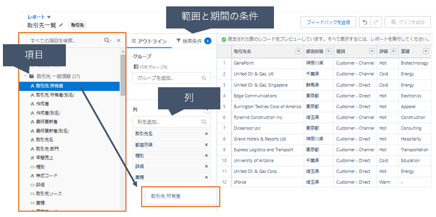Select 取引先 所有者 field in list

[69, 86]
